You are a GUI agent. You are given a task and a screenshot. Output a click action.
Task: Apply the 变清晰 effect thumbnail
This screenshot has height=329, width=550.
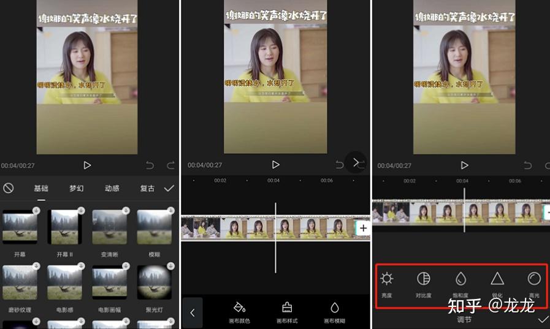tap(109, 227)
